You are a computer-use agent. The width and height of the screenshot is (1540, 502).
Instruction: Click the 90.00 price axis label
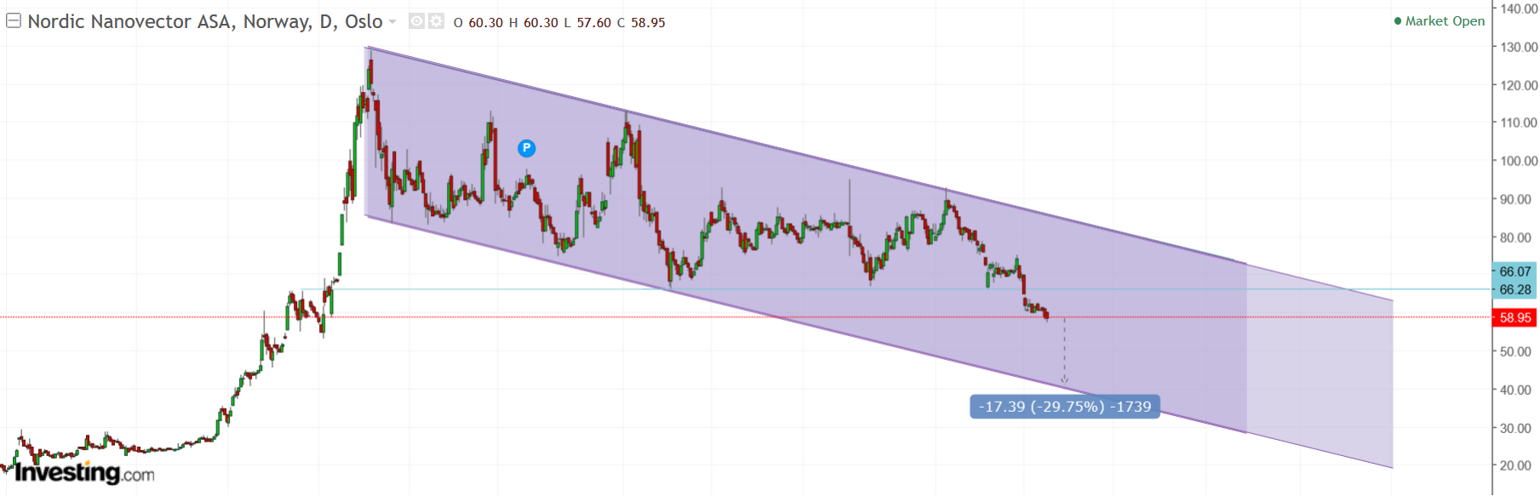(1515, 199)
